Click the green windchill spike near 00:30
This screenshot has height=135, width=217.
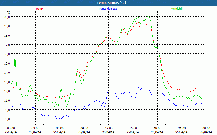(x=15, y=49)
